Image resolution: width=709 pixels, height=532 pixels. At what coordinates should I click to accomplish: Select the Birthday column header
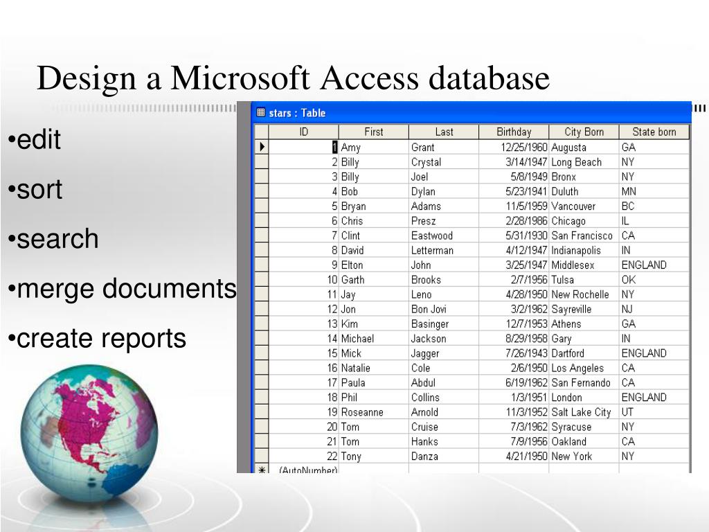[x=514, y=132]
